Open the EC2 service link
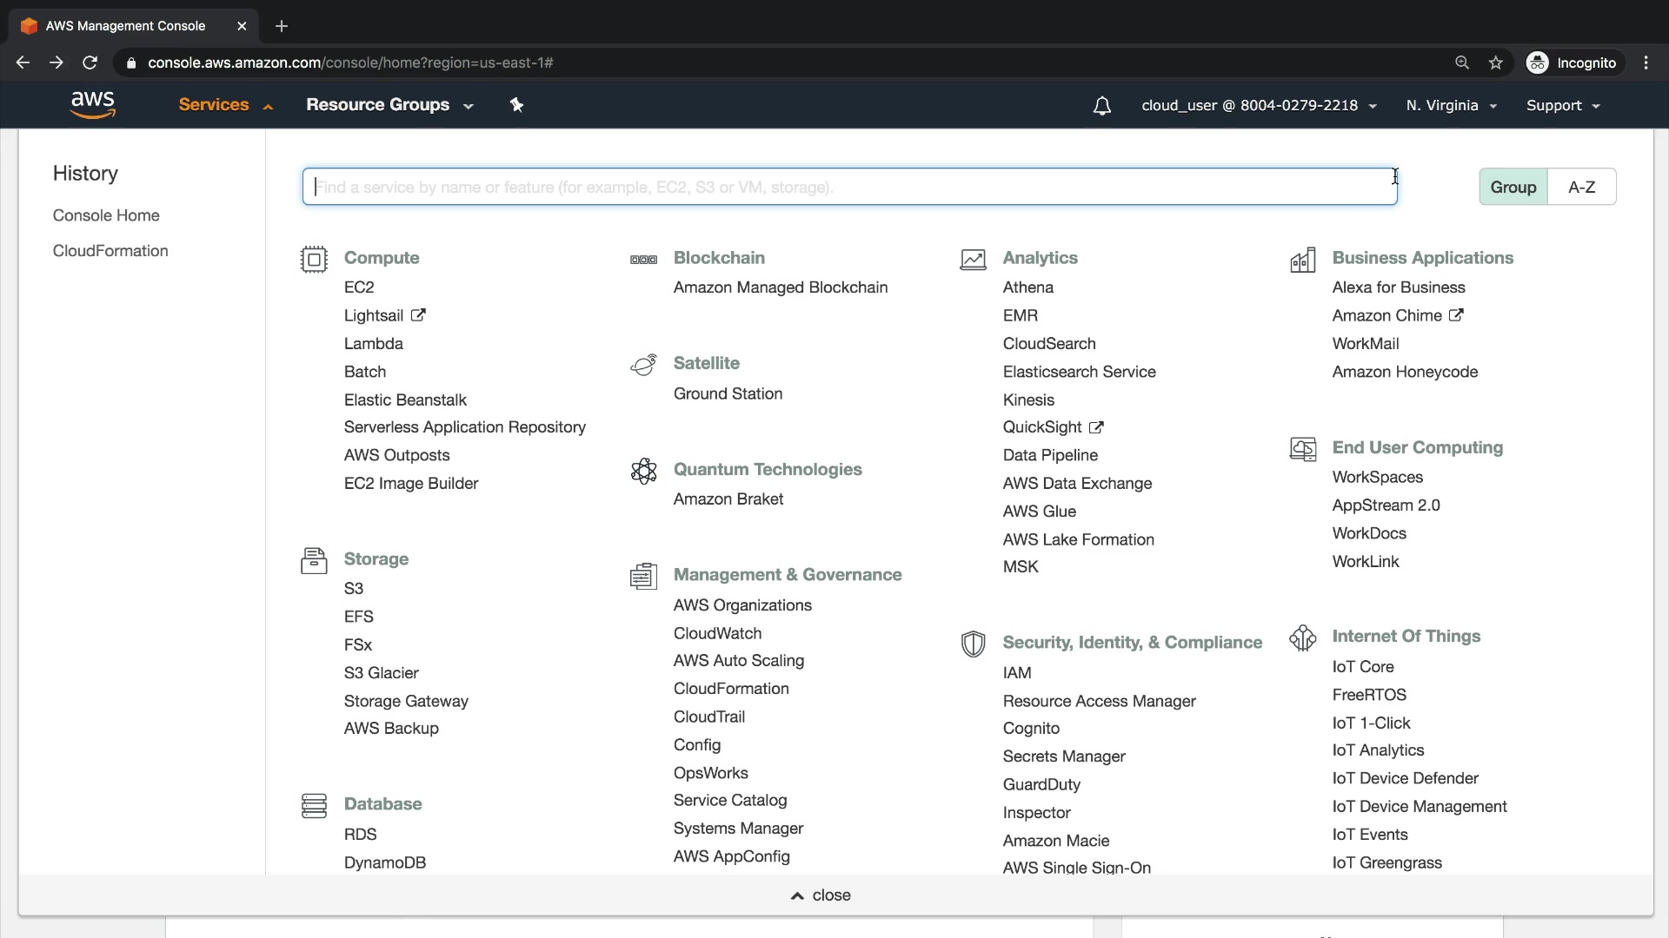This screenshot has height=938, width=1669. pyautogui.click(x=359, y=287)
